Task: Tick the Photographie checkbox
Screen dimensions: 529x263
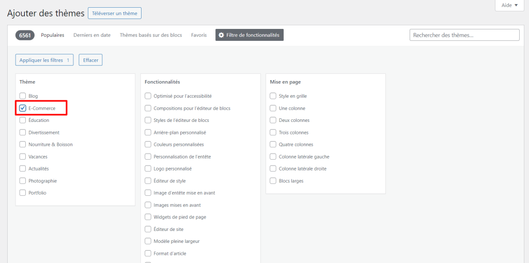Action: click(23, 181)
